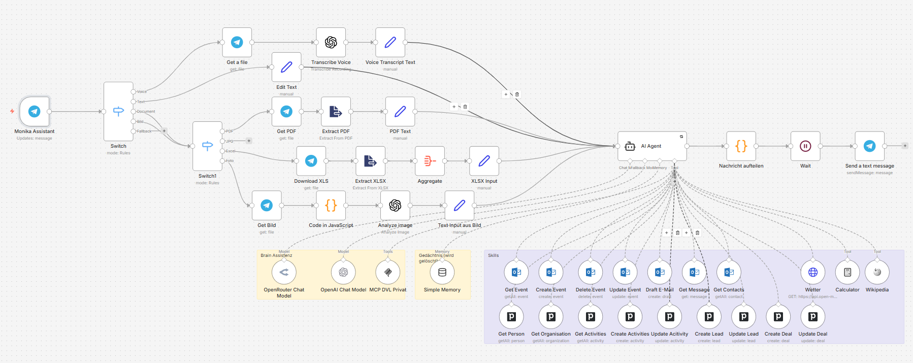Open the MCP DVL Privat tool node
Screen dimensions: 913x363
pyautogui.click(x=388, y=273)
